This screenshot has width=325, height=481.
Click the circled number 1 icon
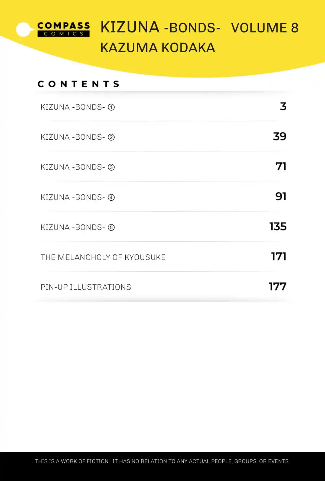click(x=111, y=107)
